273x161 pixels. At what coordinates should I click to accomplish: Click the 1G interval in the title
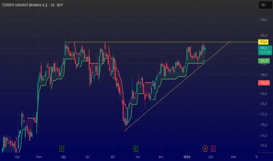[52, 5]
